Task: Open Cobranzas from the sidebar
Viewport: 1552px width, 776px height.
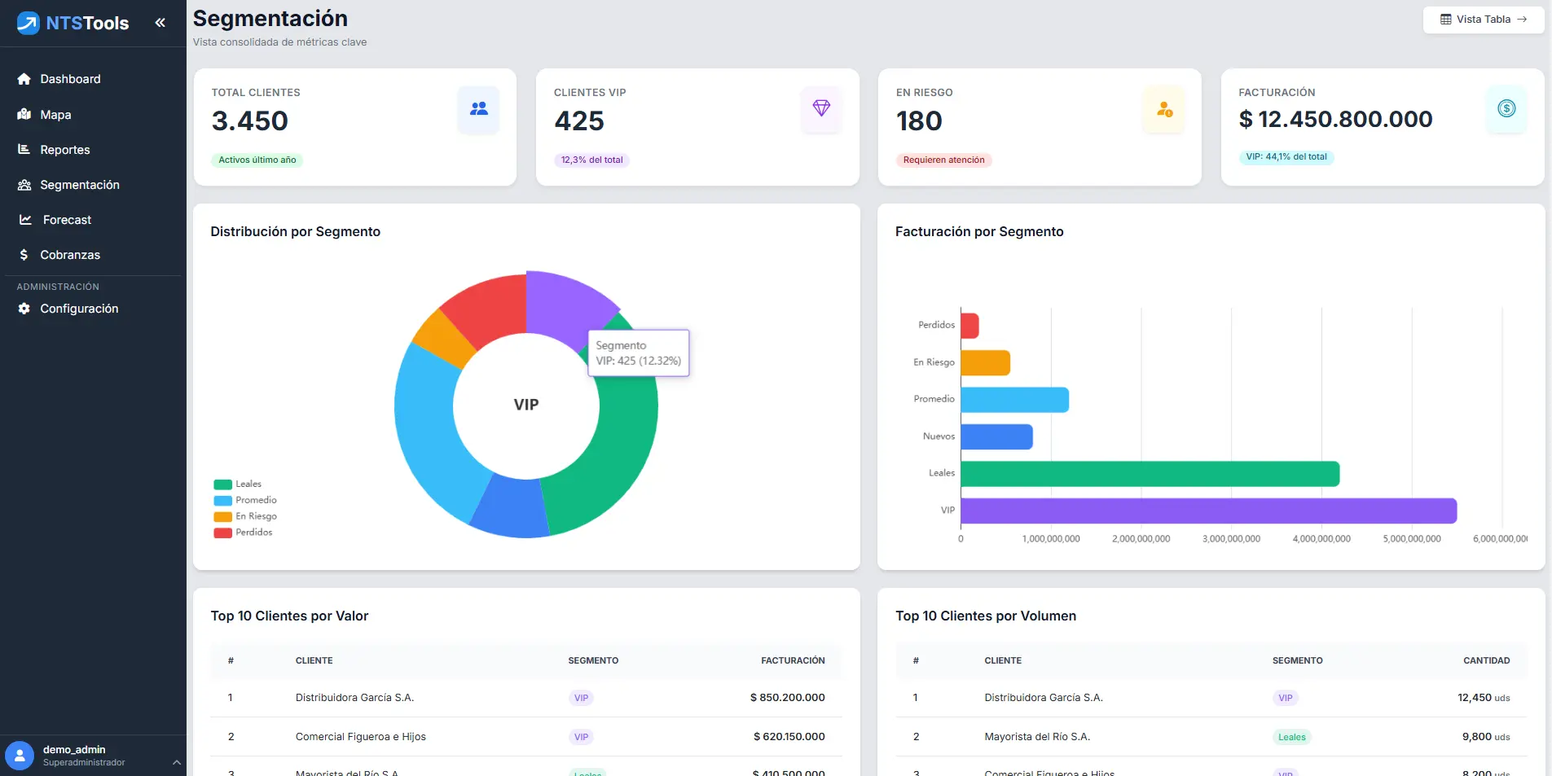Action: pyautogui.click(x=70, y=255)
